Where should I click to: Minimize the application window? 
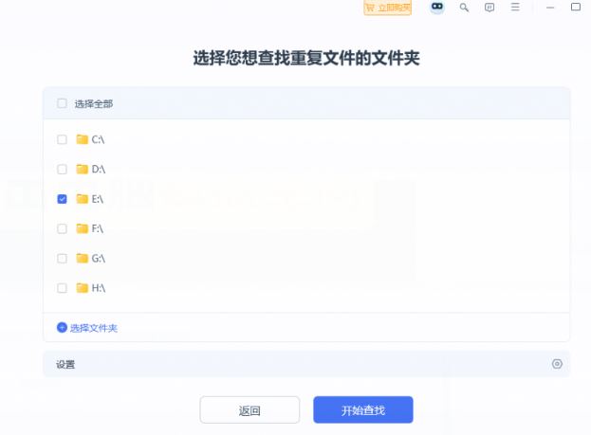(550, 8)
